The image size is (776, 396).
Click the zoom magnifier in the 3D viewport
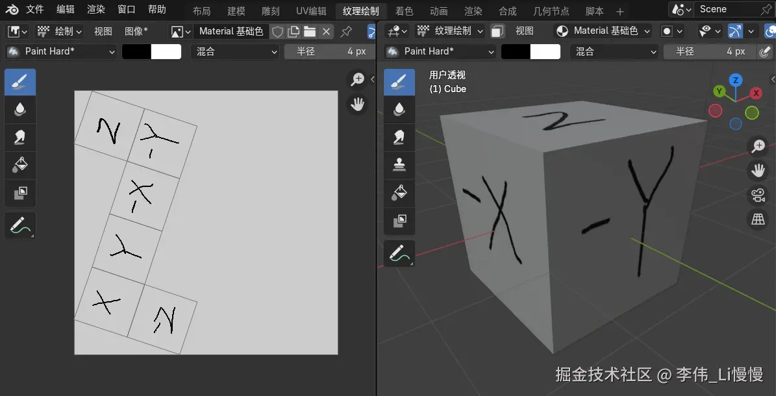click(x=758, y=146)
